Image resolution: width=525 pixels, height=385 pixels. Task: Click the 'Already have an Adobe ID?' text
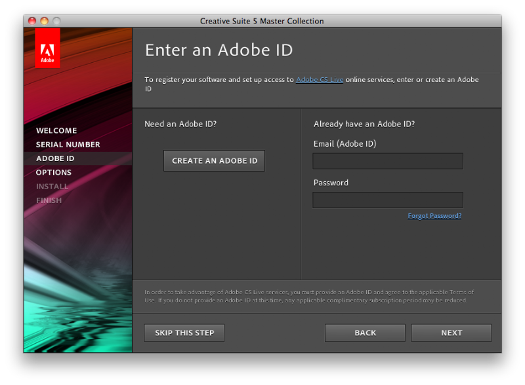tap(364, 124)
